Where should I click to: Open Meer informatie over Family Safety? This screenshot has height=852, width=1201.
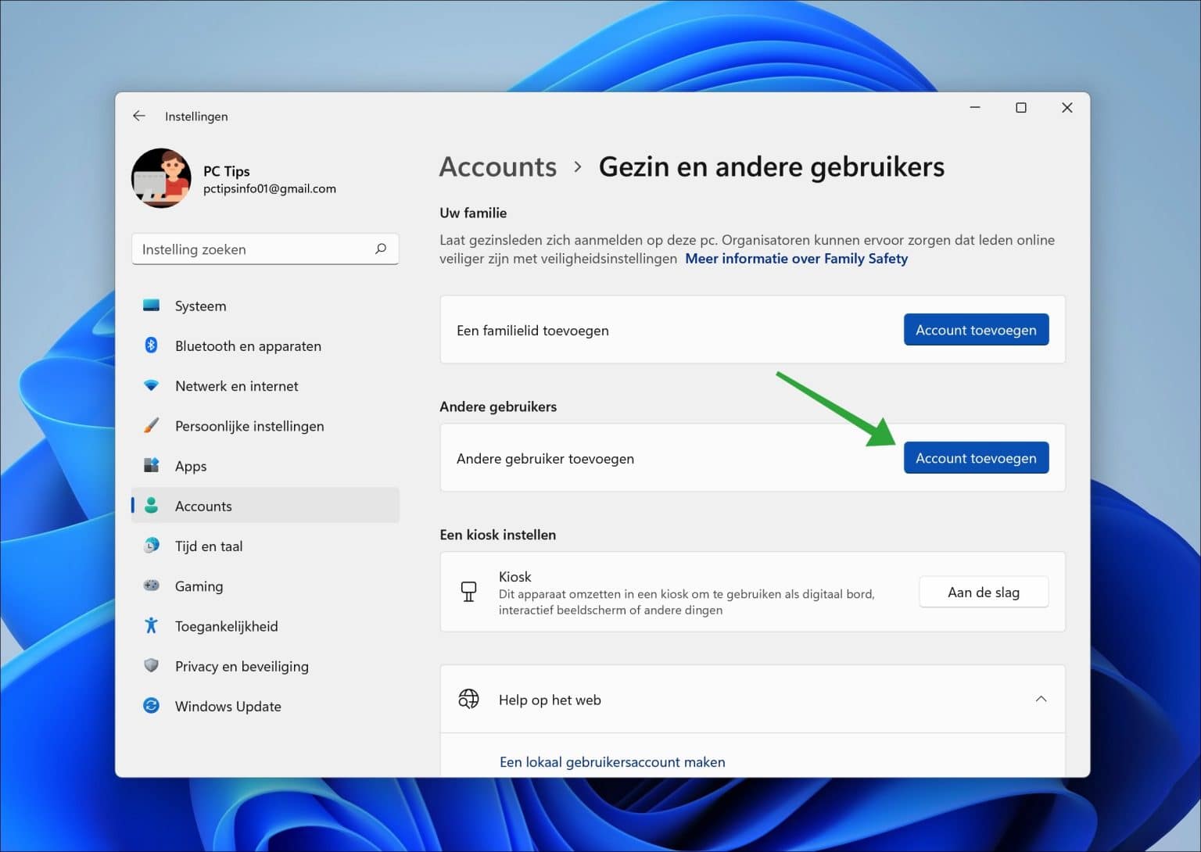pos(796,258)
